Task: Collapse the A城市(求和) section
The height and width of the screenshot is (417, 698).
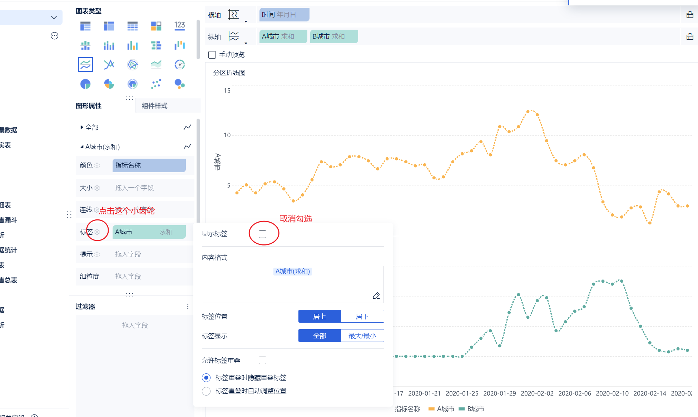Action: pyautogui.click(x=82, y=147)
